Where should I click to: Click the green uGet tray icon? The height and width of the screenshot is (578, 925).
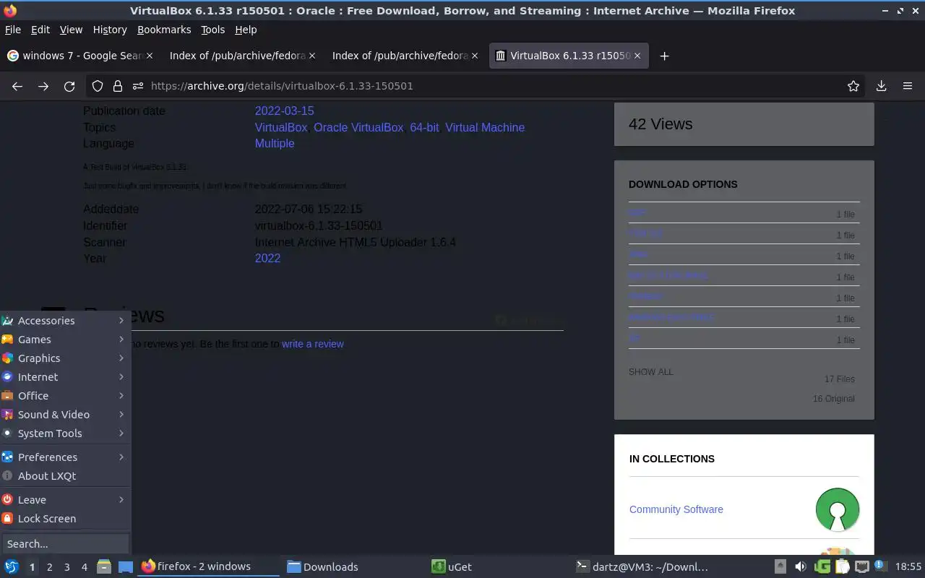point(822,566)
